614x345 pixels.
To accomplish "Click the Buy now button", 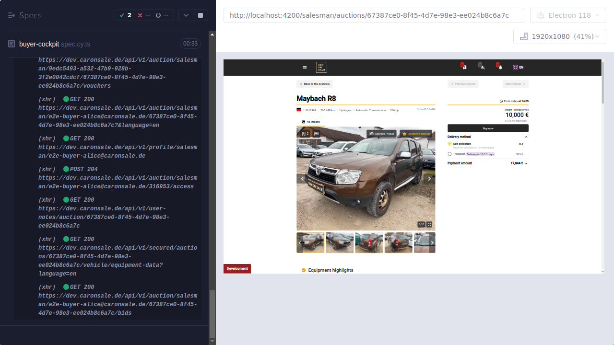I will point(487,128).
